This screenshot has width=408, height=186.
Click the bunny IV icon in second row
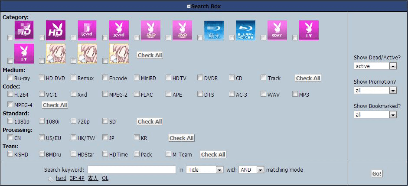pos(24,54)
